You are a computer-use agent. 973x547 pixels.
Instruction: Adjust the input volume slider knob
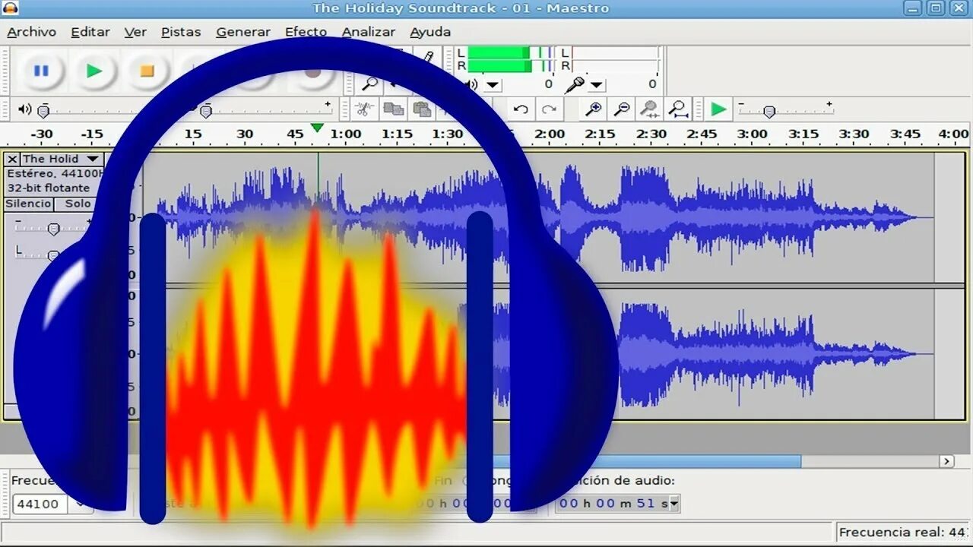pos(205,112)
